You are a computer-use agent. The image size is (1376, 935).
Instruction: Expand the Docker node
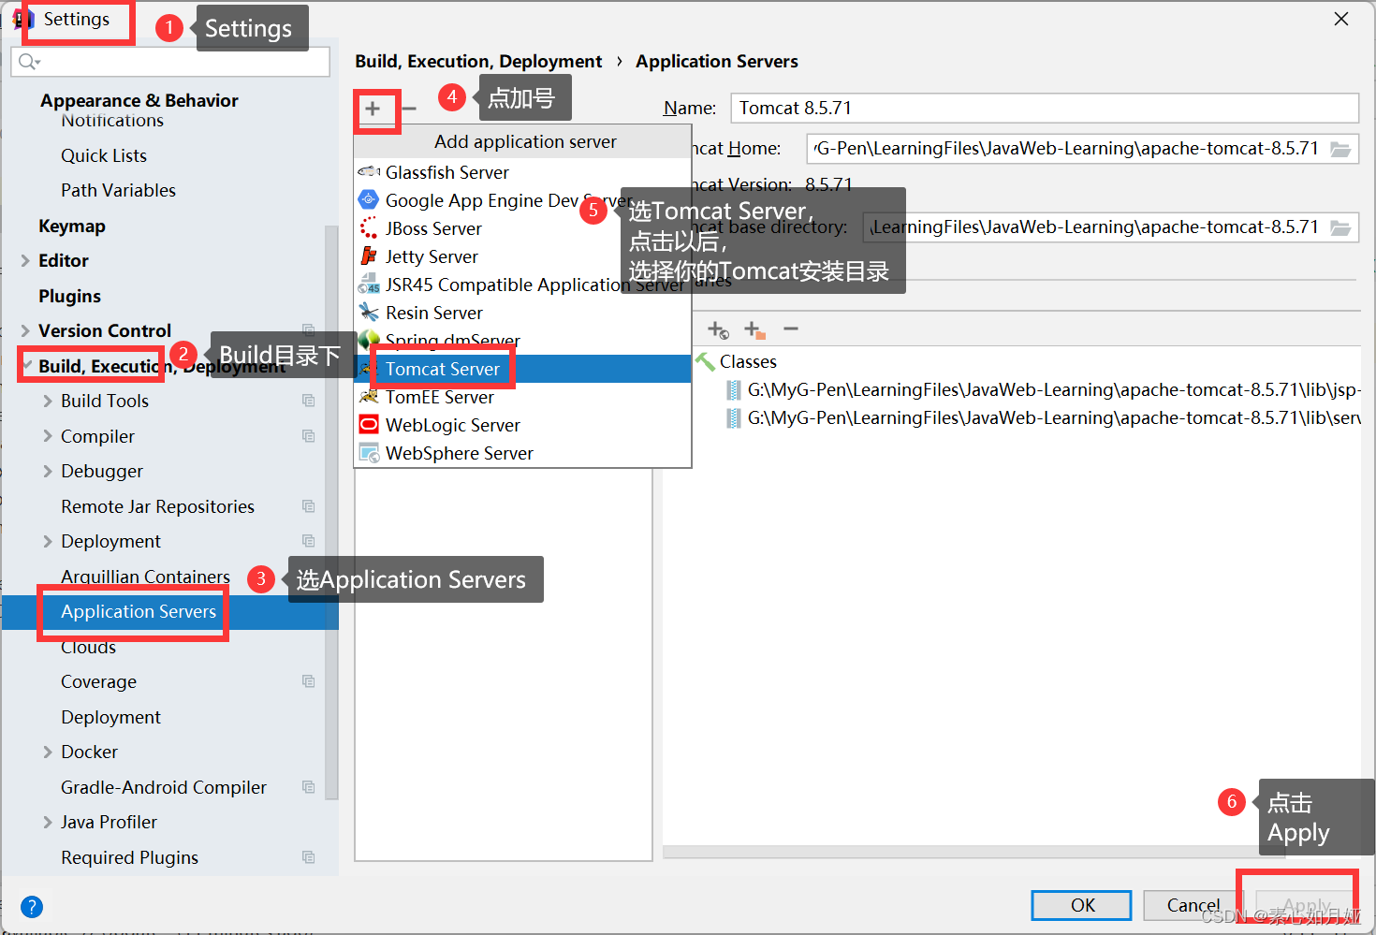click(48, 752)
